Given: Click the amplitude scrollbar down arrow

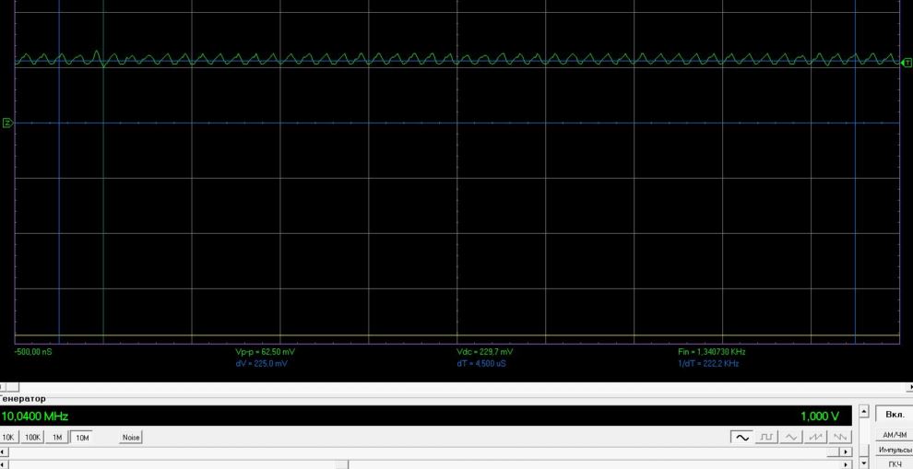Looking at the screenshot, I should pos(864,463).
